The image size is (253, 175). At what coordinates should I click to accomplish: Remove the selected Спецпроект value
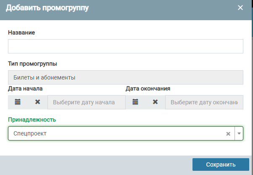tap(228, 134)
